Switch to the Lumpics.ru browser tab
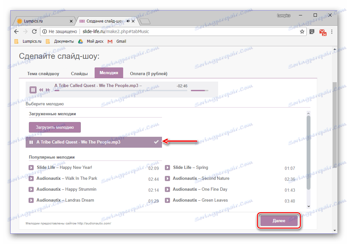348x244 pixels. click(x=44, y=21)
